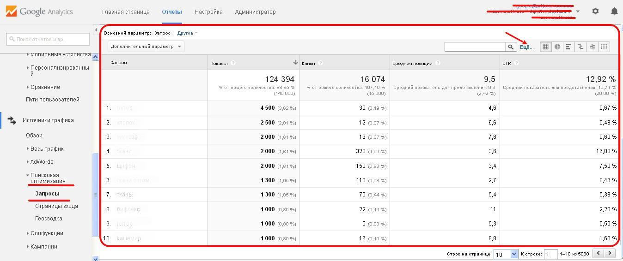This screenshot has width=623, height=261.
Task: Open the Главная страница tab
Action: click(126, 12)
